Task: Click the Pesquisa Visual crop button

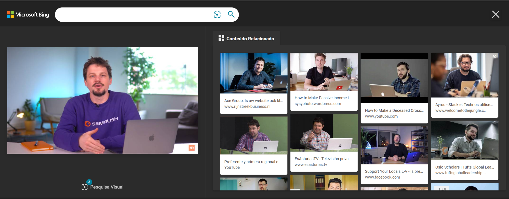Action: pyautogui.click(x=103, y=187)
